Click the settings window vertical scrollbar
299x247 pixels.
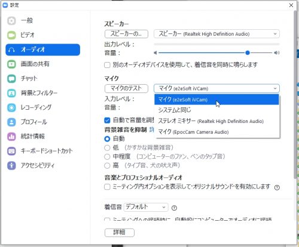295,94
